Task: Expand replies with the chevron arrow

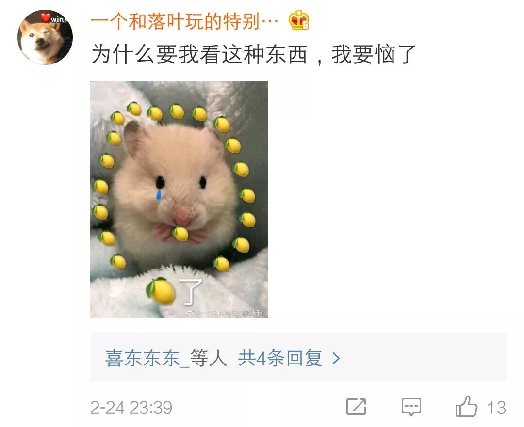Action: point(336,359)
